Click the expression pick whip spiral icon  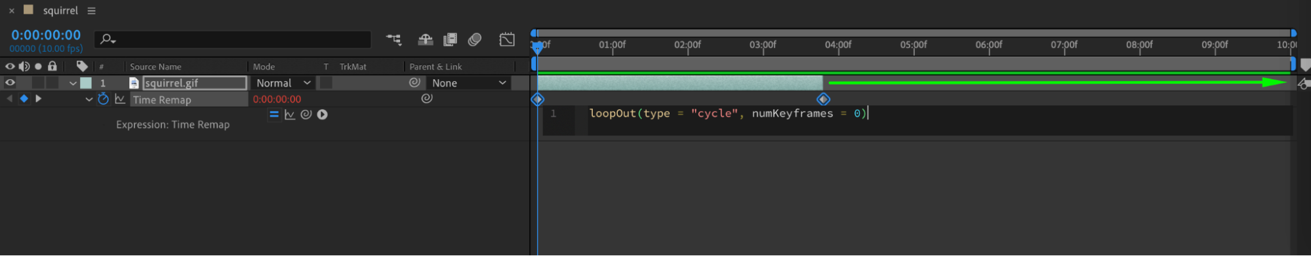click(x=306, y=115)
